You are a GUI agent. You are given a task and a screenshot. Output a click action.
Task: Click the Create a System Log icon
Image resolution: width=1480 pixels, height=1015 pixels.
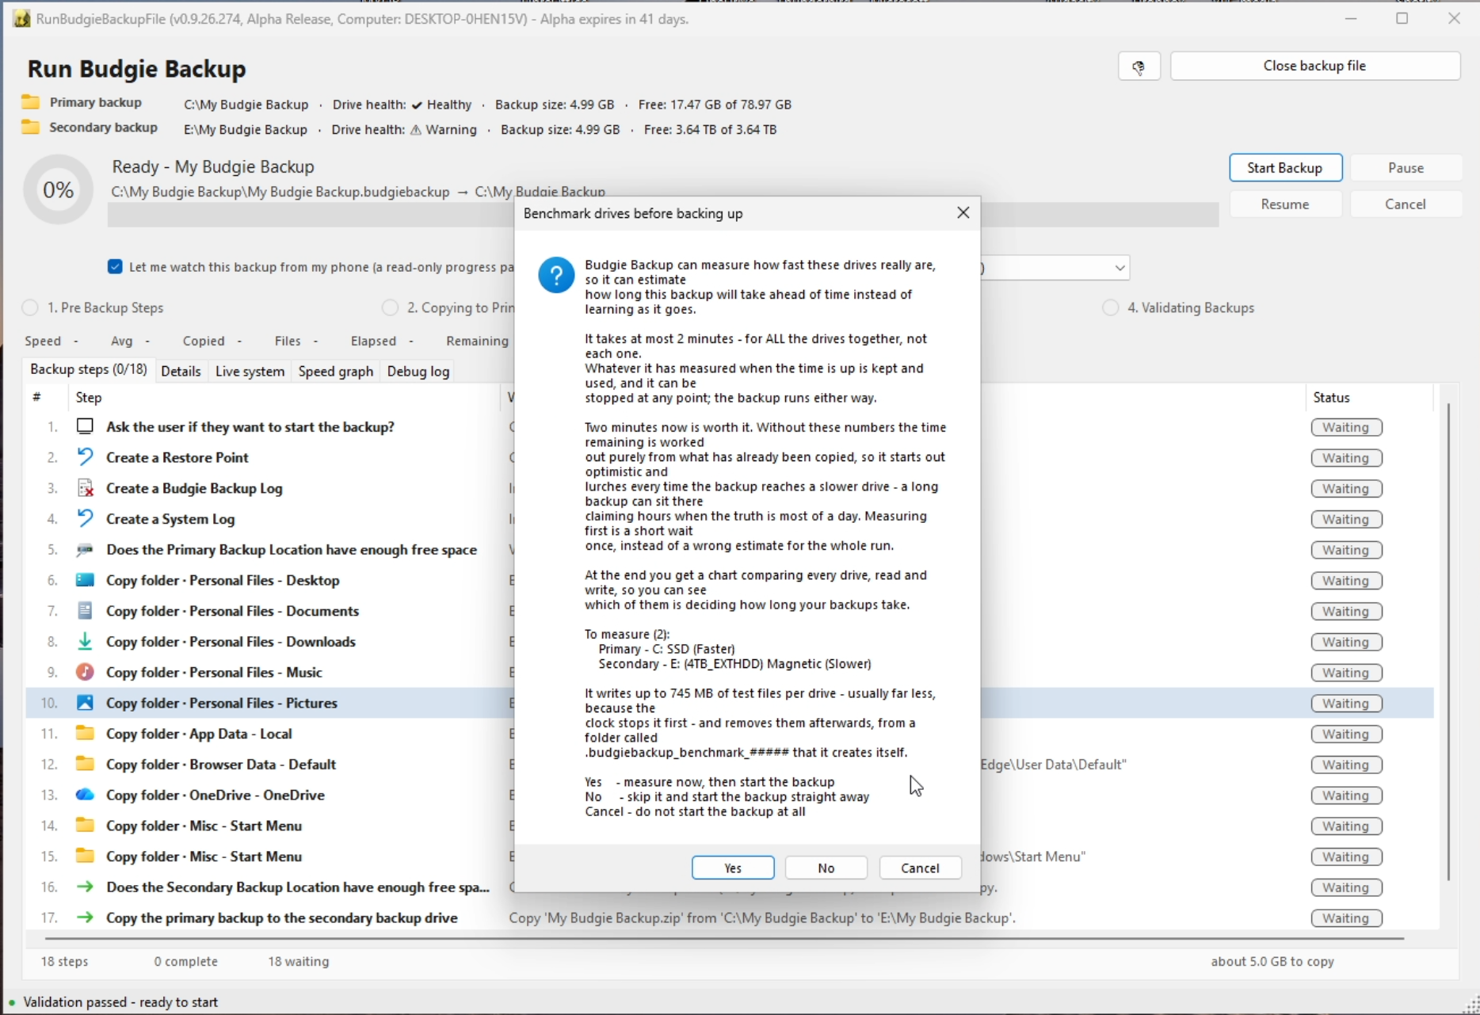point(85,519)
